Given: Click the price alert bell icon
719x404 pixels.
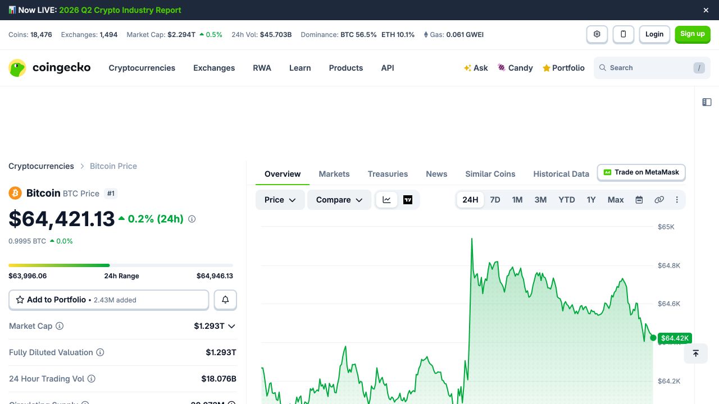Looking at the screenshot, I should pyautogui.click(x=225, y=300).
